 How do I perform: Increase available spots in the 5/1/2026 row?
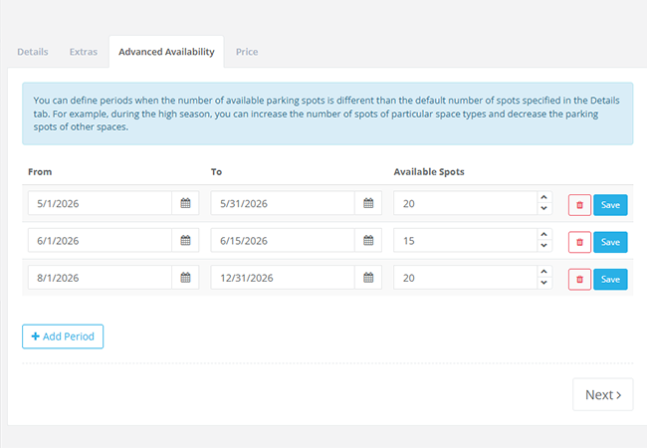point(543,197)
